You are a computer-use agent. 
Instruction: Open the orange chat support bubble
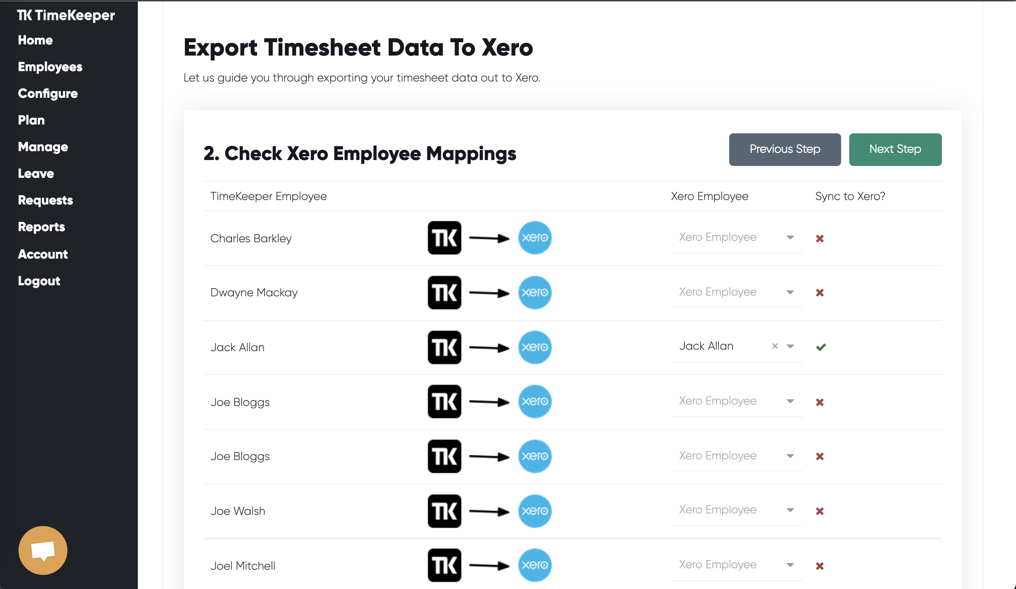pyautogui.click(x=43, y=550)
